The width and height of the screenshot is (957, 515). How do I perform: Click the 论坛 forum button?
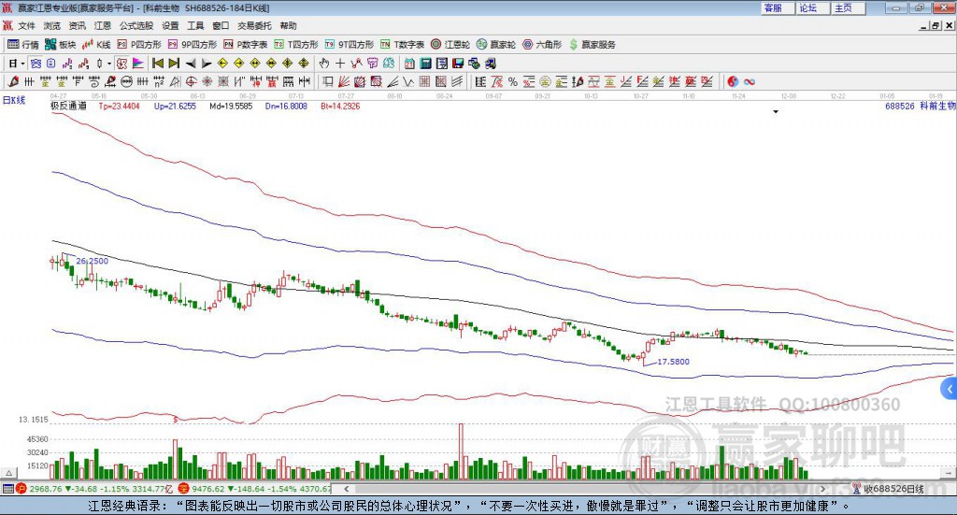coord(812,7)
